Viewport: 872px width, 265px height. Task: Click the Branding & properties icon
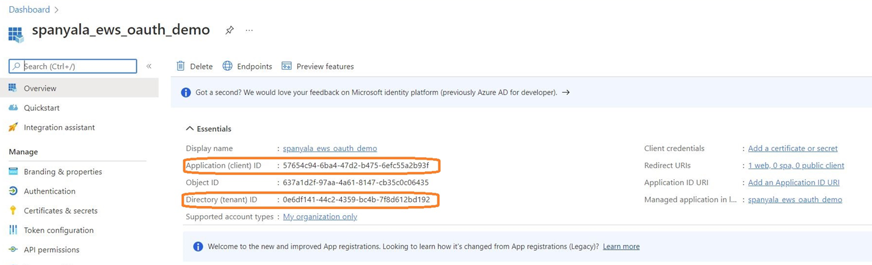(13, 172)
